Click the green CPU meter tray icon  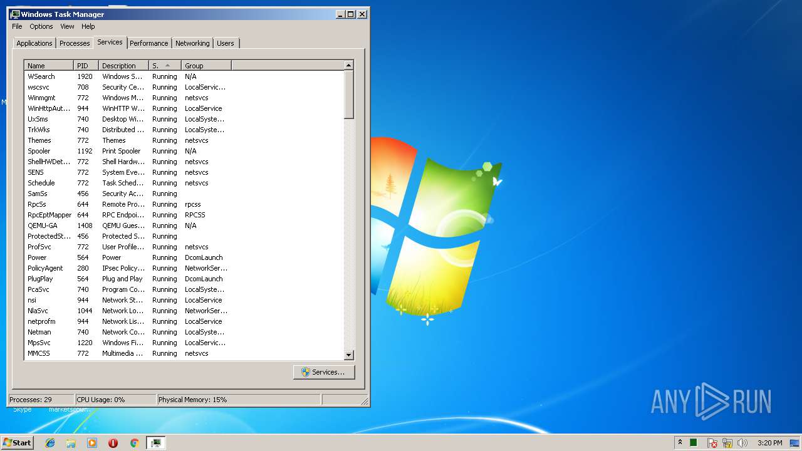coord(694,443)
